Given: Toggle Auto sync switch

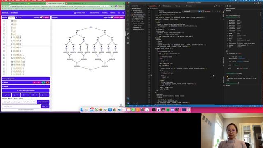Looking at the screenshot, I should [42, 18].
